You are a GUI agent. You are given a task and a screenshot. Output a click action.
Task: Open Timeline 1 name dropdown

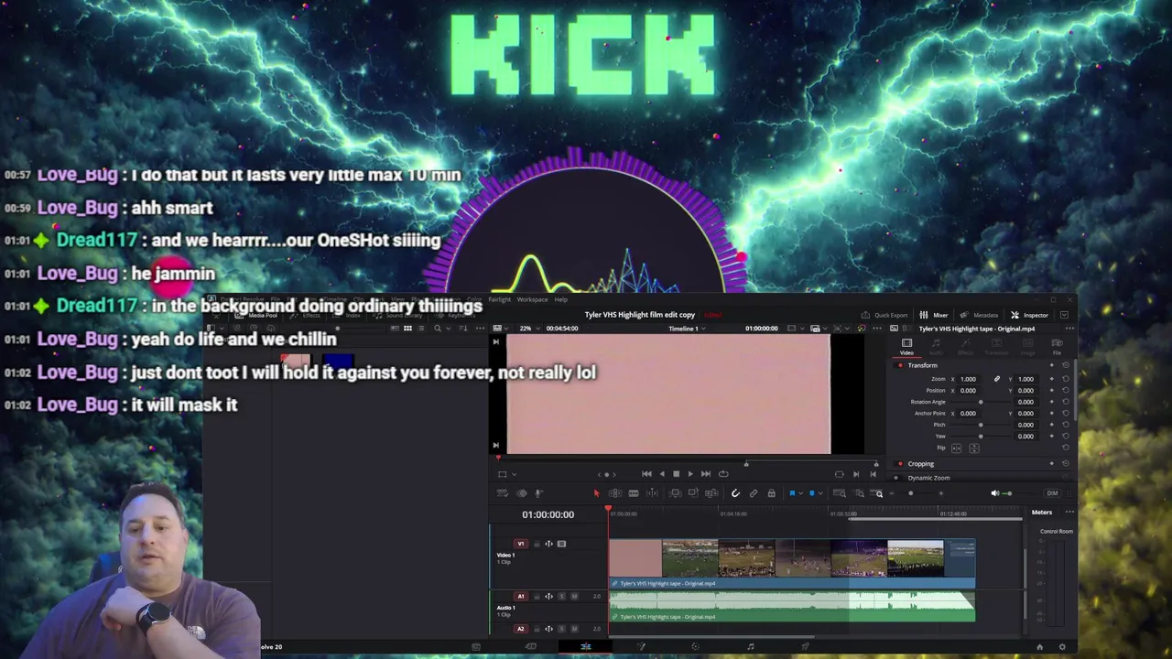coord(688,328)
